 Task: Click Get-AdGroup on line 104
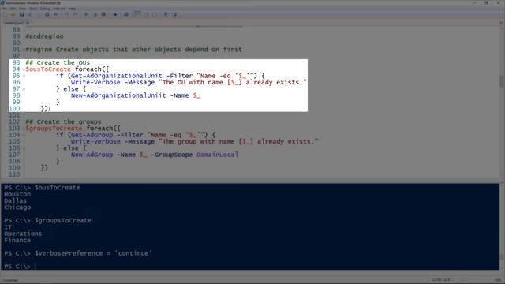(x=92, y=135)
